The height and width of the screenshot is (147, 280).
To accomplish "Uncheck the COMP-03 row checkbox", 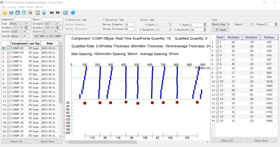I will [x=8, y=48].
